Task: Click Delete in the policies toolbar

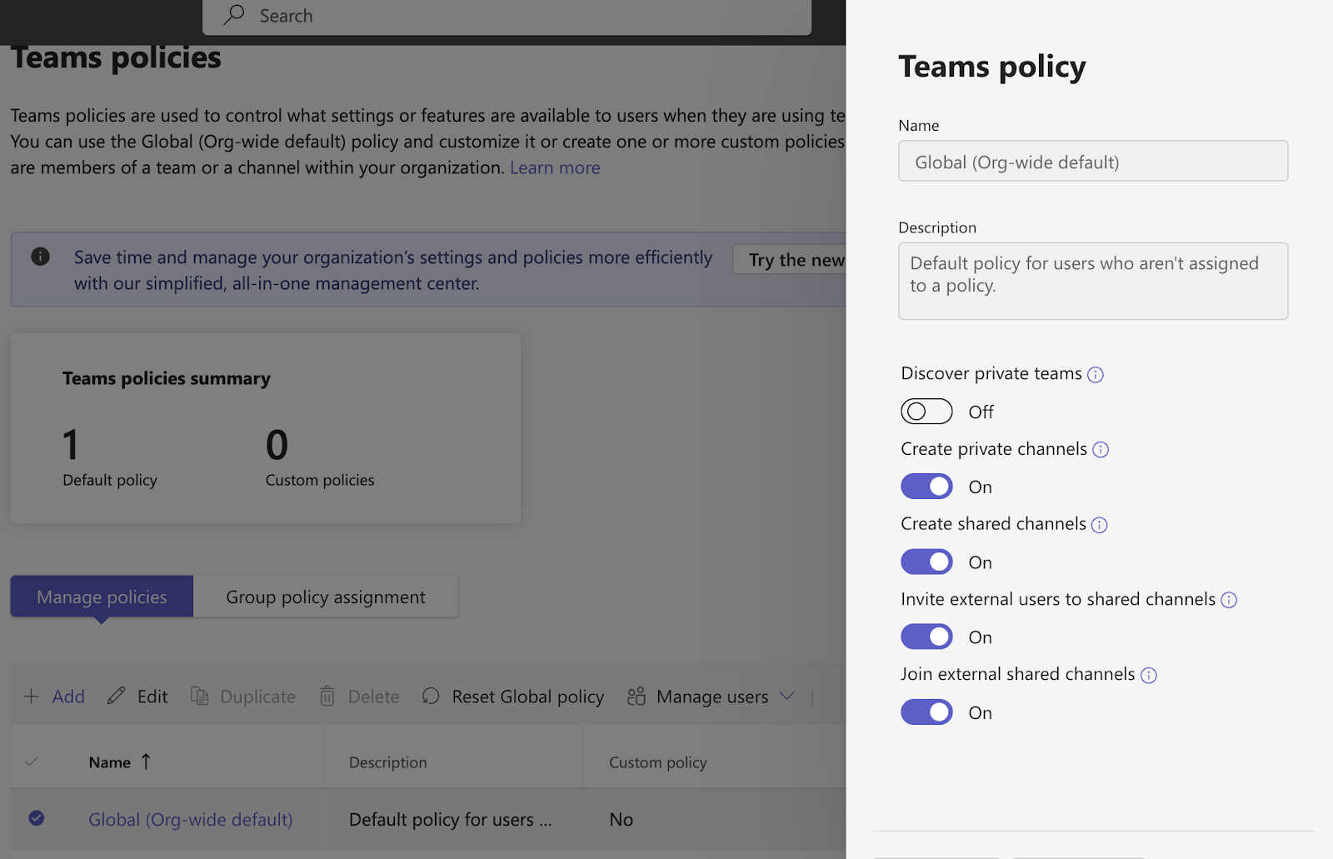Action: pos(360,697)
